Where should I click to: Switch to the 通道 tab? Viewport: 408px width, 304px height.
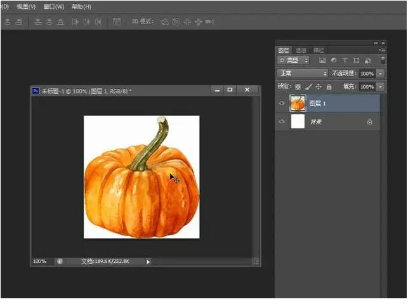(x=301, y=50)
